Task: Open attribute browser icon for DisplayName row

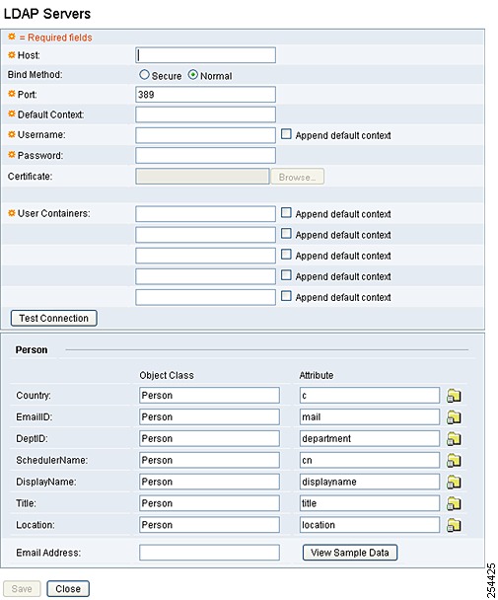Action: click(454, 482)
